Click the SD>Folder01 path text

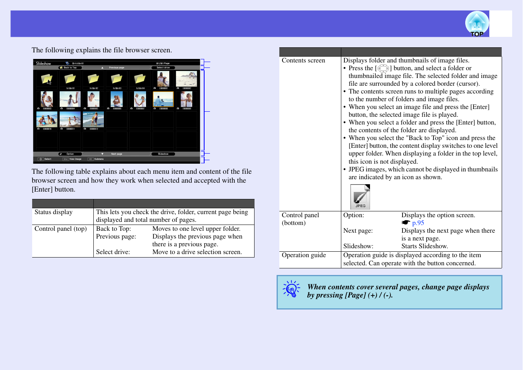[78, 63]
